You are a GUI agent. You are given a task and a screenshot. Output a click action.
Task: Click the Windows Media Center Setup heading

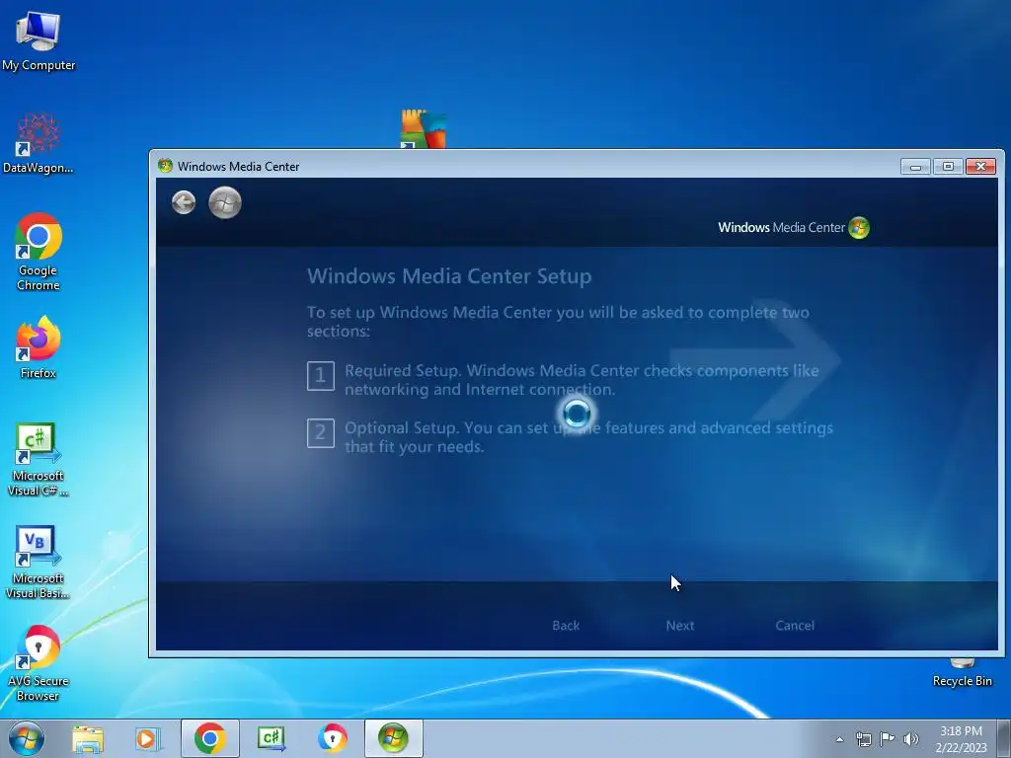pyautogui.click(x=449, y=276)
